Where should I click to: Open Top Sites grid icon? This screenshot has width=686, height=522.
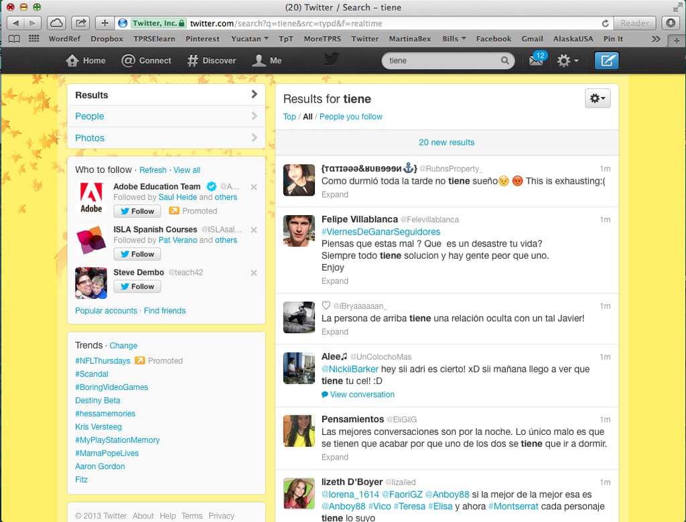(34, 39)
